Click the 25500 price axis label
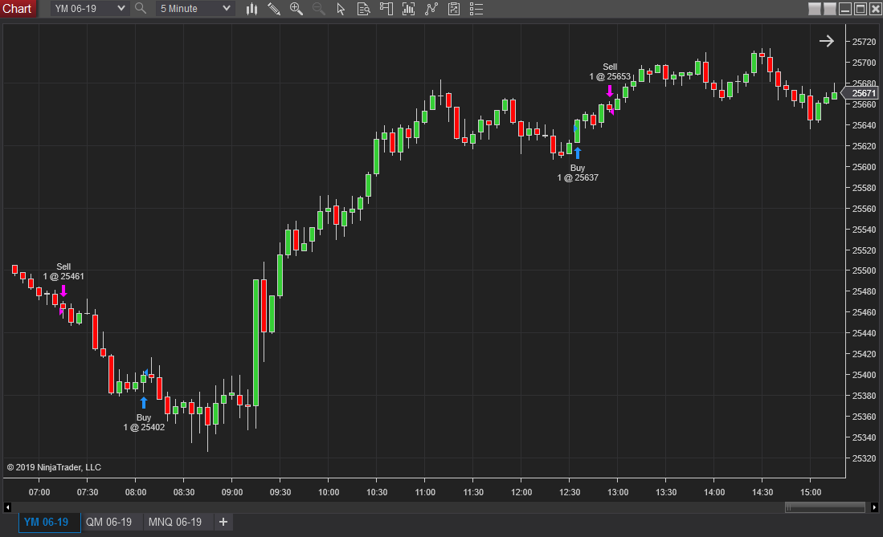 [864, 271]
